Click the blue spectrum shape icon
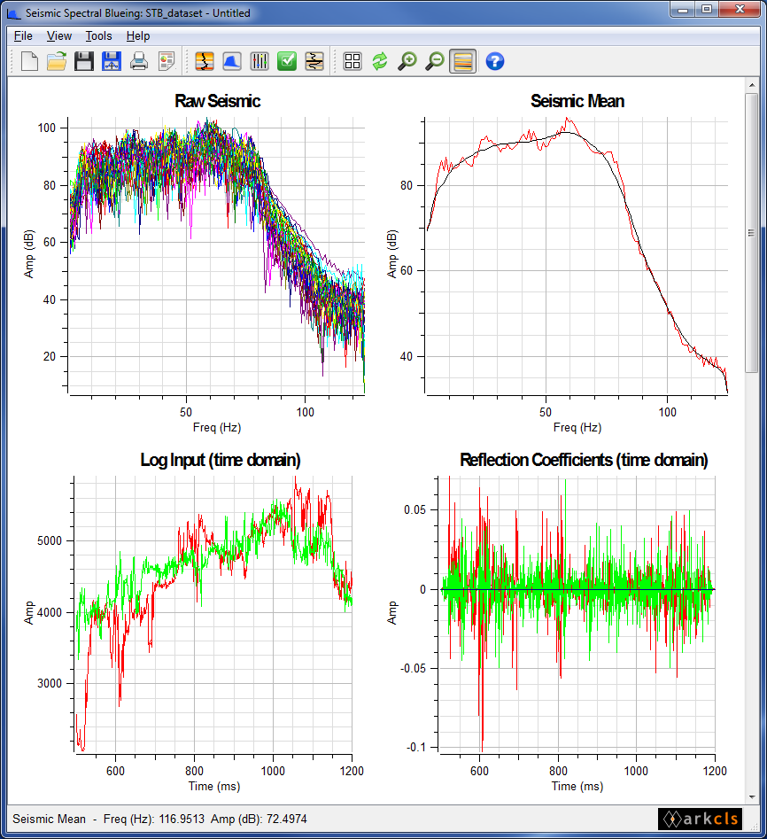 232,61
